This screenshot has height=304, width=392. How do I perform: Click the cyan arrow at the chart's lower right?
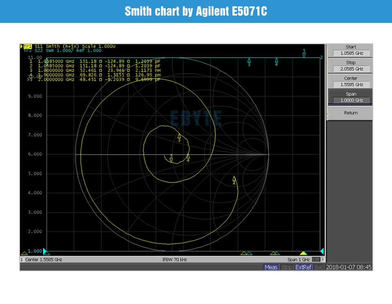322,251
